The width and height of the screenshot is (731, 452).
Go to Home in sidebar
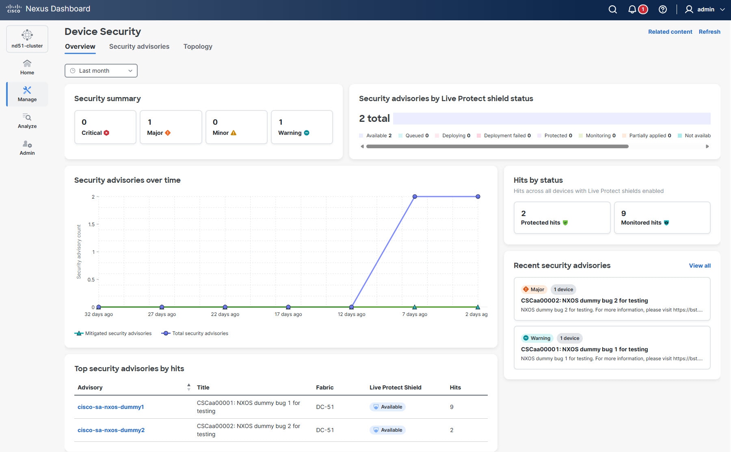pyautogui.click(x=27, y=67)
